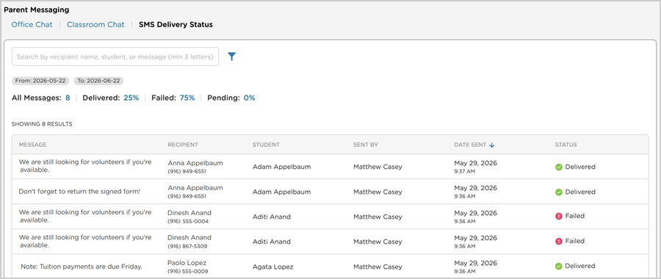Click Don't forget to return signed form message
This screenshot has height=279, width=661.
tap(79, 192)
